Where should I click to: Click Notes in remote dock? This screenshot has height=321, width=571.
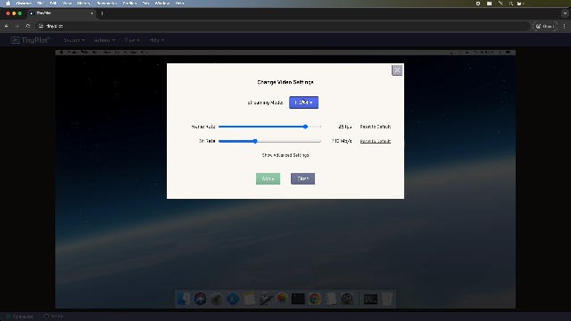[x=249, y=300]
